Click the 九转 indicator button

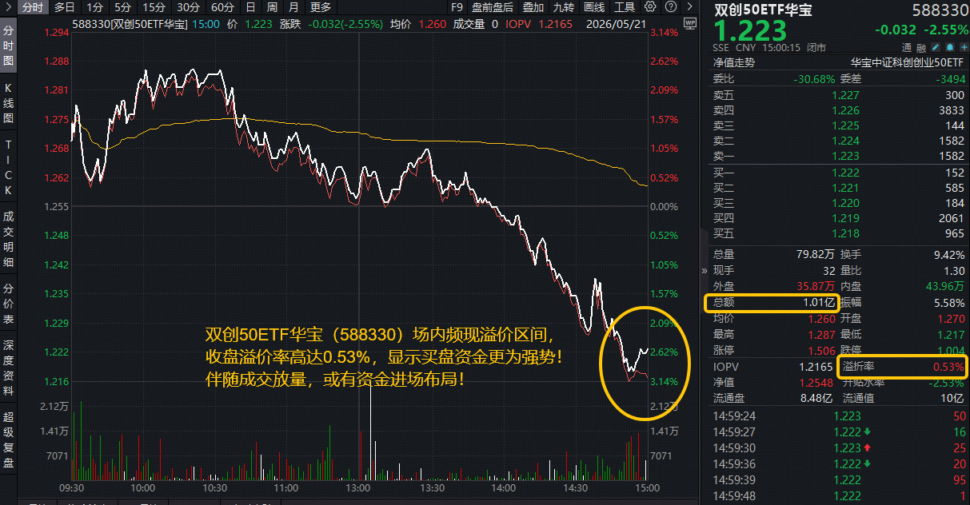click(564, 6)
